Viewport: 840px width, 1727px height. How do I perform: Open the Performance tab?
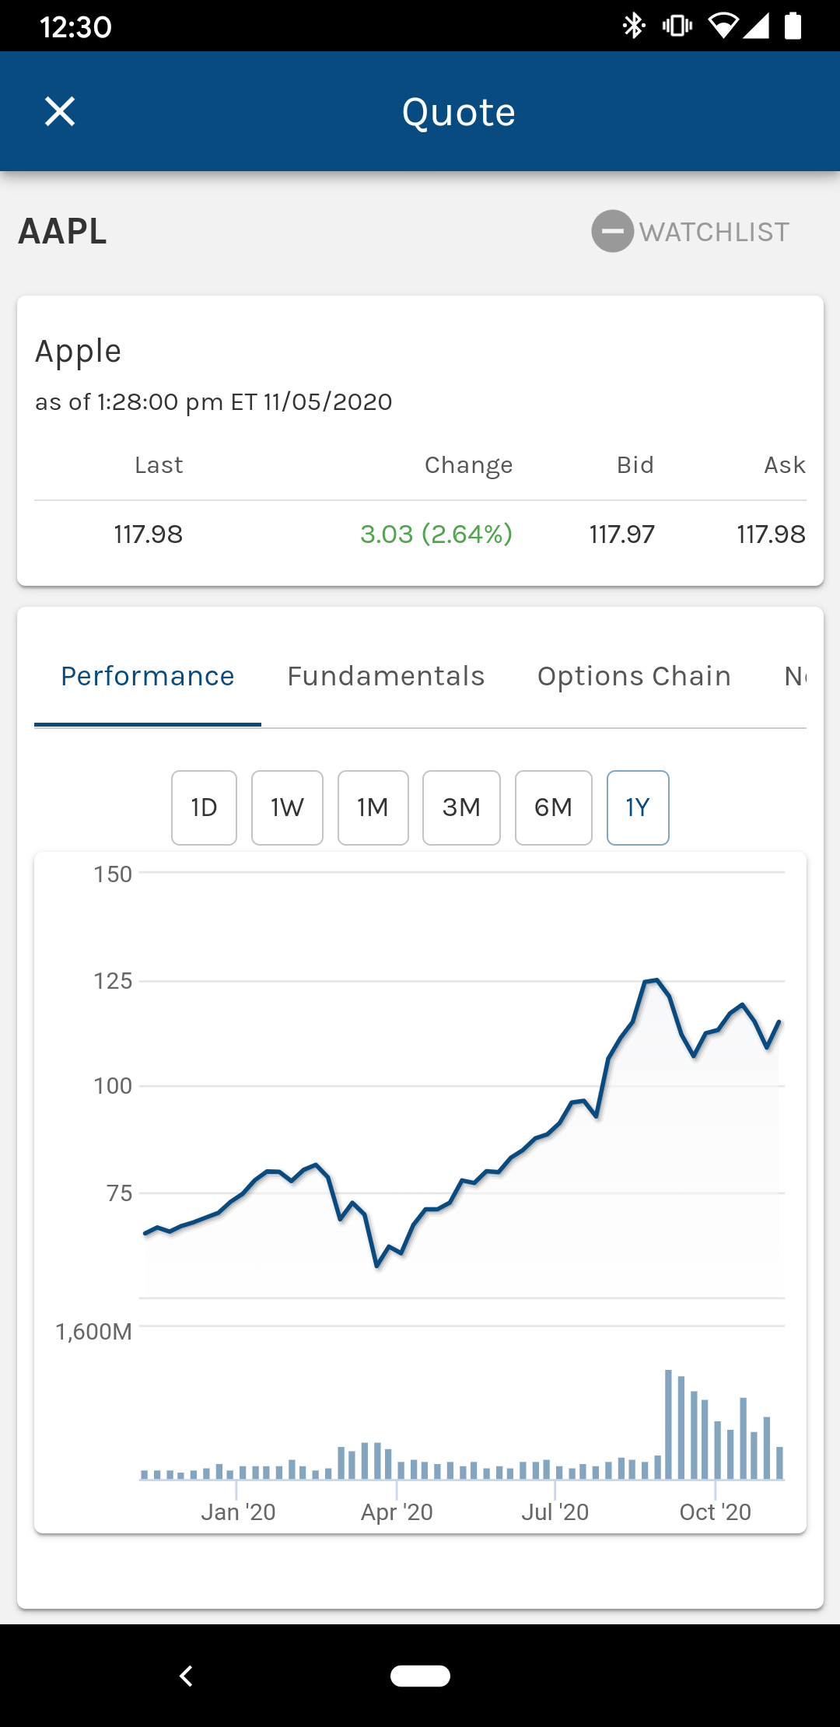(x=148, y=676)
